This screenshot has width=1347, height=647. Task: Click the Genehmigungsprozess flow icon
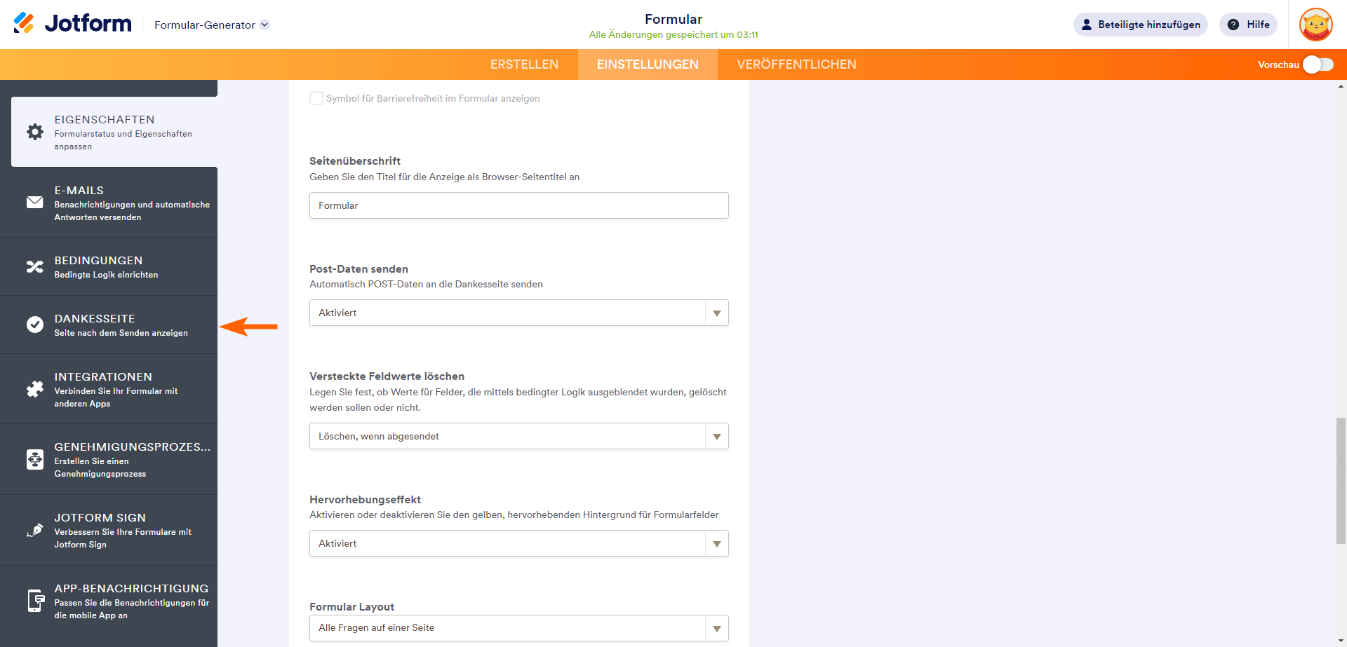click(35, 459)
